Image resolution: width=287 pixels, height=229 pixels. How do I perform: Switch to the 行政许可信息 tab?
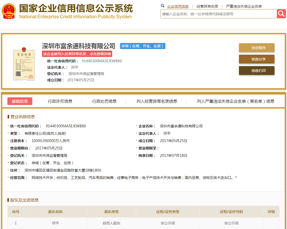click(x=60, y=101)
